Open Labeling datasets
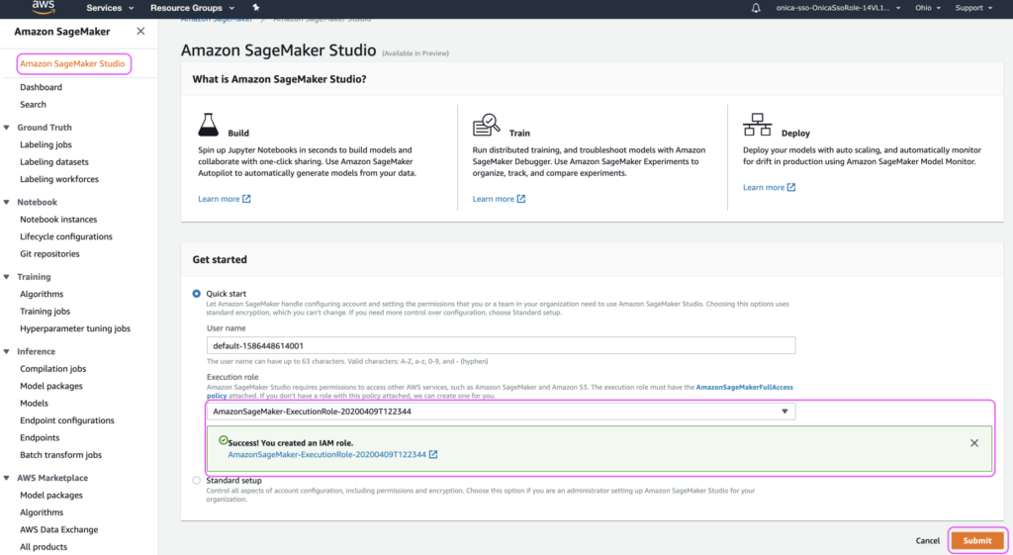Viewport: 1013px width, 555px height. [x=54, y=161]
